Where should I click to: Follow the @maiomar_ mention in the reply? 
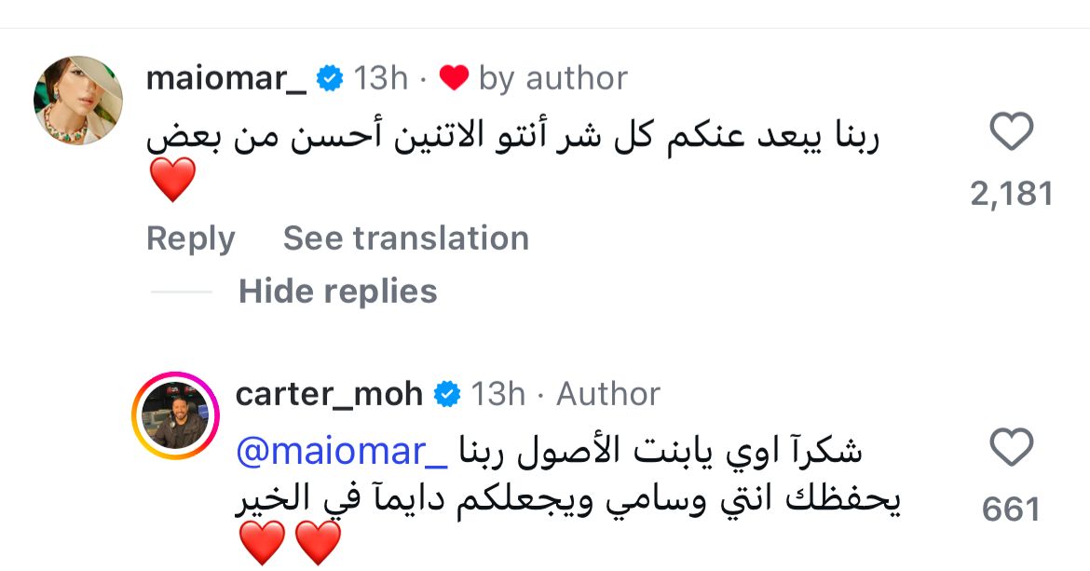(344, 452)
